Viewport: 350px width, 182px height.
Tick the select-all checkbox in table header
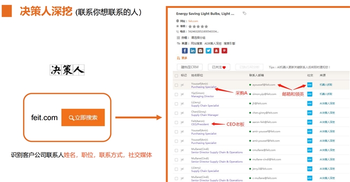click(x=176, y=76)
